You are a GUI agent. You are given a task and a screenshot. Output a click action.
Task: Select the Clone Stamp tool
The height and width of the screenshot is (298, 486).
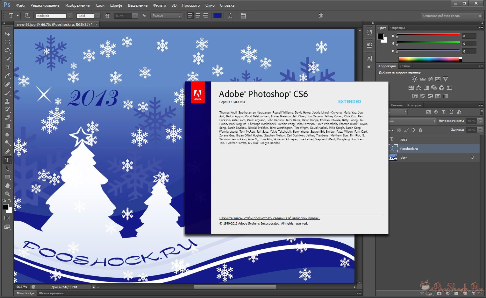(7, 101)
